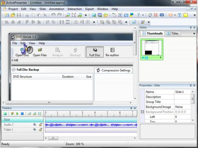Open the Project menu
The height and width of the screenshot is (148, 198).
click(13, 9)
